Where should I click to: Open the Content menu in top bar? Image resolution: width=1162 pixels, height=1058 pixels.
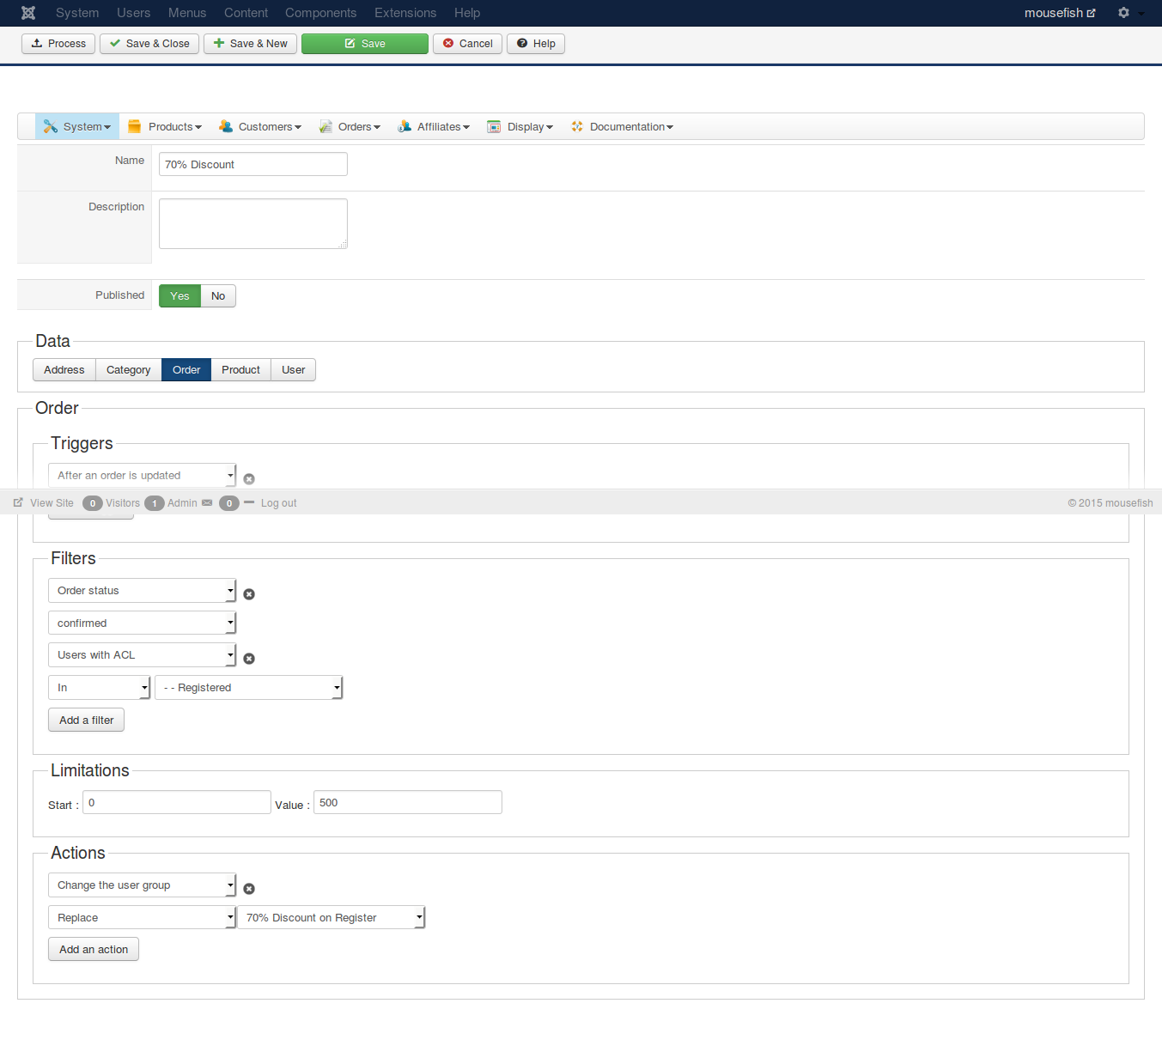246,13
